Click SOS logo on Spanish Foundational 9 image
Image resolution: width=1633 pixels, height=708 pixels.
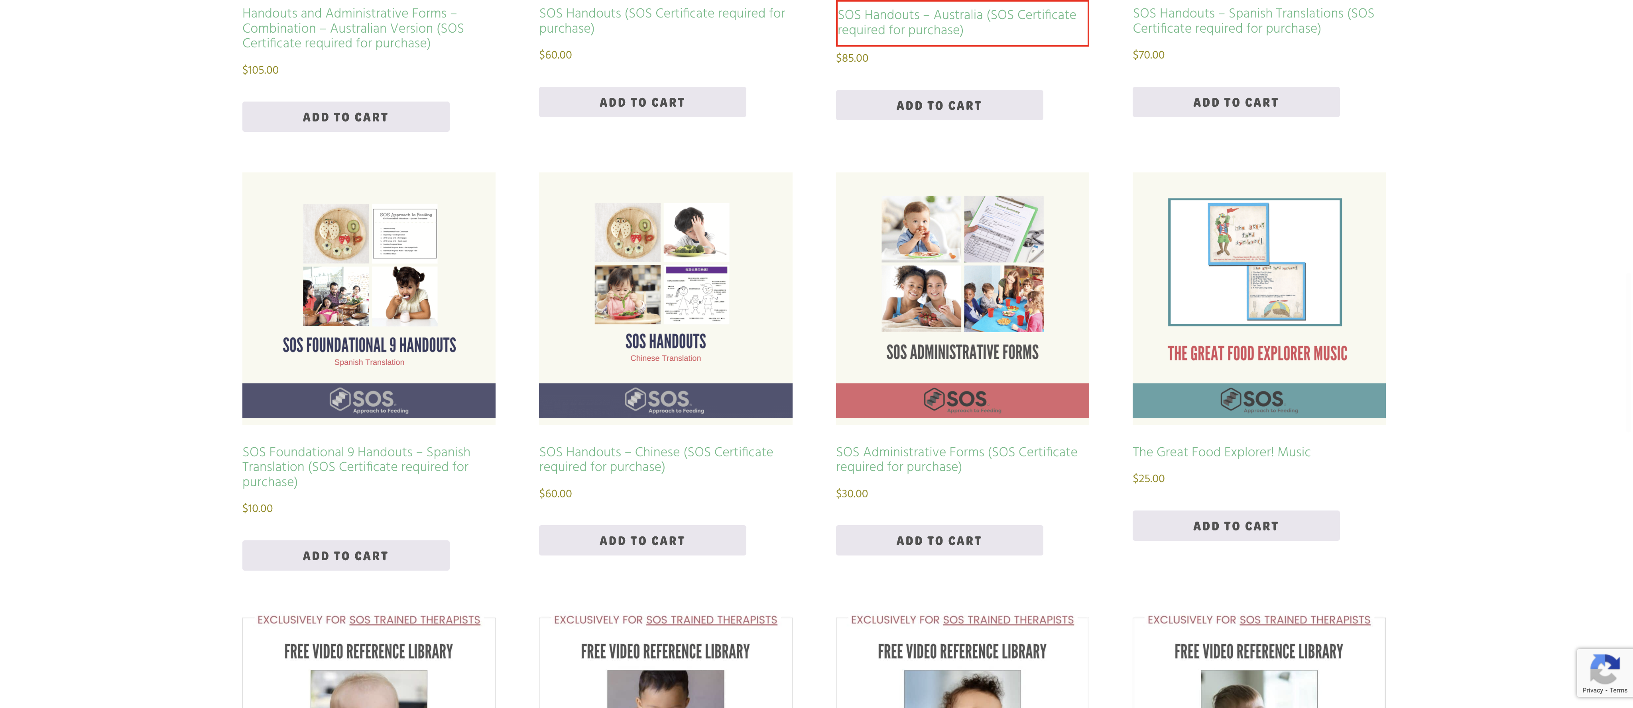pyautogui.click(x=368, y=400)
